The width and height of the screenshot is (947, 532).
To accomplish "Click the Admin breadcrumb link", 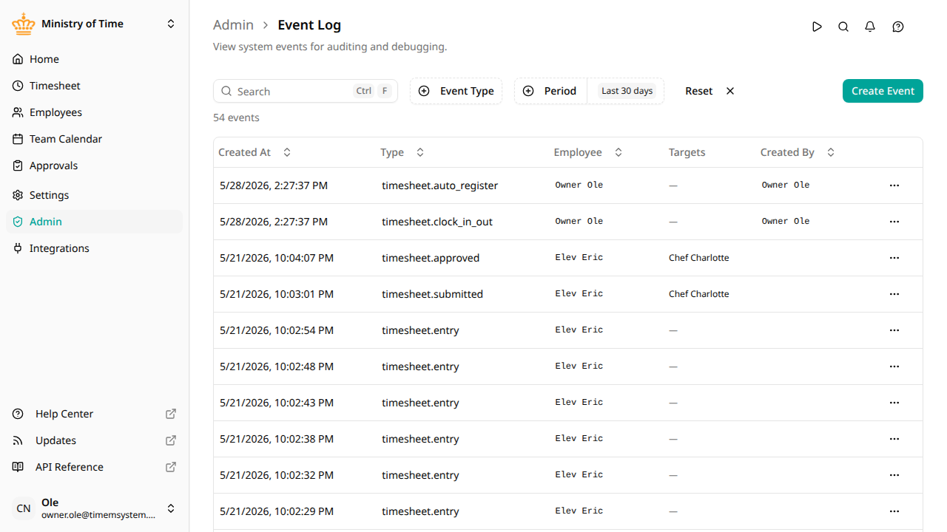I will [x=233, y=25].
